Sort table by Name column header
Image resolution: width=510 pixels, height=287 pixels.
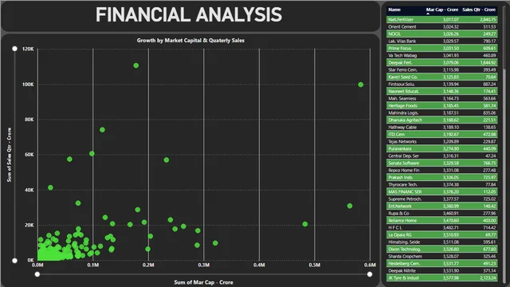394,10
